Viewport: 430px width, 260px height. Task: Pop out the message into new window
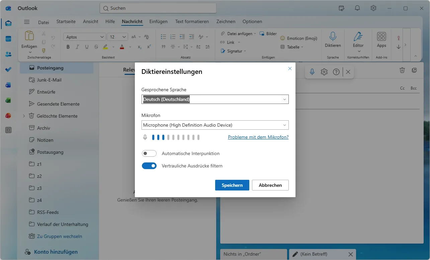414,70
